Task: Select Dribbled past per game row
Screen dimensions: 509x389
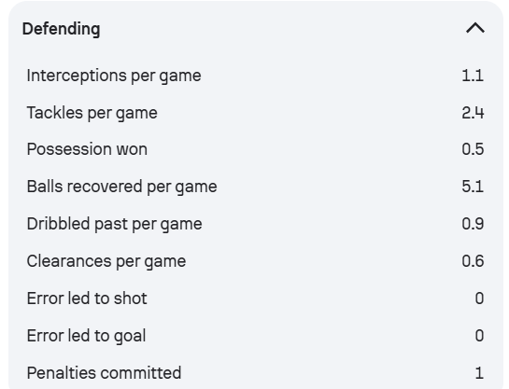Action: coord(255,224)
